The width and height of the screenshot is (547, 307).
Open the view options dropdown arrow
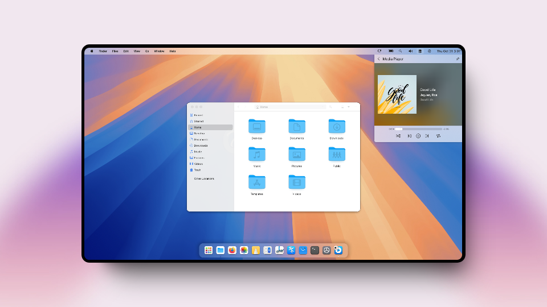pyautogui.click(x=349, y=107)
